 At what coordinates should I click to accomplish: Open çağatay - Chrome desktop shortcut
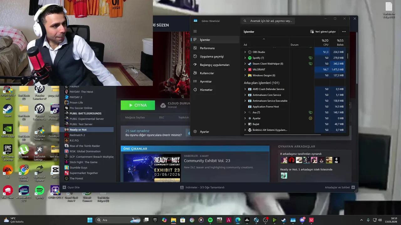coord(24,173)
